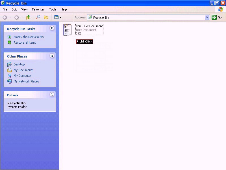Image resolution: width=226 pixels, height=170 pixels.
Task: Open the View menu
Action: click(24, 9)
